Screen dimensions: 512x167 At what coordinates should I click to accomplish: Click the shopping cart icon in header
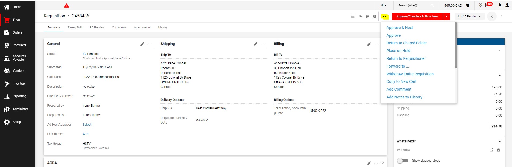click(467, 5)
